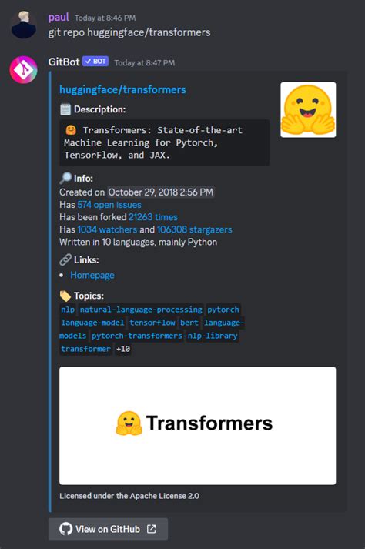Open the 574 open issues link
365x549 pixels.
pyautogui.click(x=109, y=205)
